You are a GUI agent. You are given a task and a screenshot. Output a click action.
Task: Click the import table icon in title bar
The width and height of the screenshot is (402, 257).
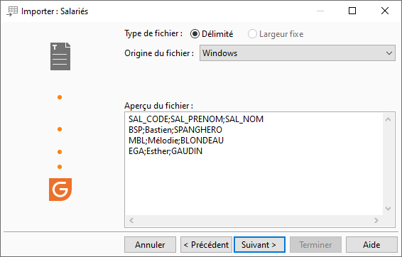[12, 11]
